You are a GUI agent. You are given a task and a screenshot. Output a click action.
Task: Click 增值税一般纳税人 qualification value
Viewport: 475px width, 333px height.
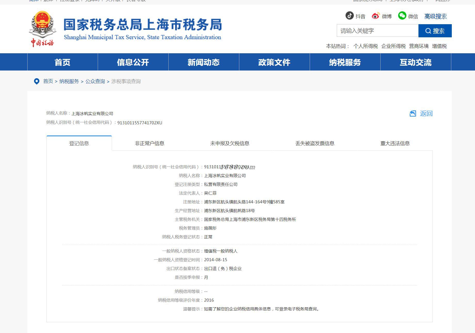pyautogui.click(x=221, y=251)
